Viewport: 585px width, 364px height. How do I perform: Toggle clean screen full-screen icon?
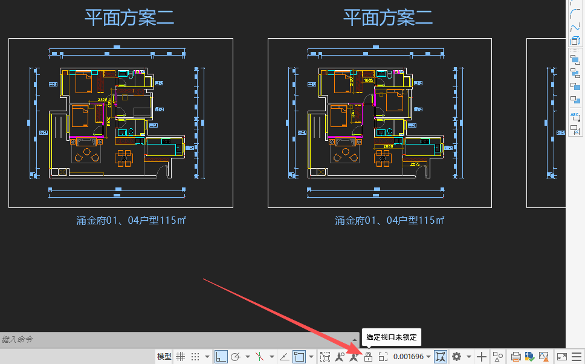(561, 357)
